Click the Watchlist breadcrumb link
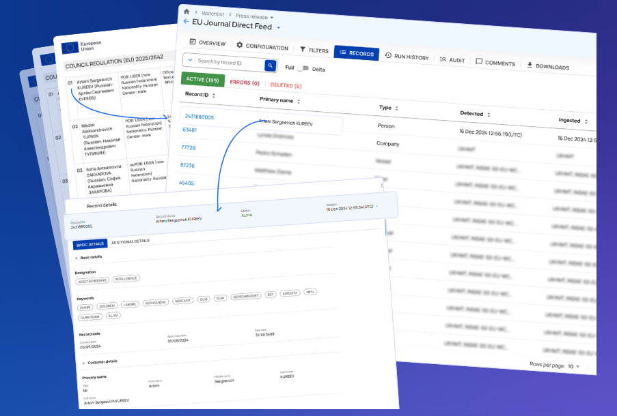This screenshot has height=416, width=617. click(213, 14)
